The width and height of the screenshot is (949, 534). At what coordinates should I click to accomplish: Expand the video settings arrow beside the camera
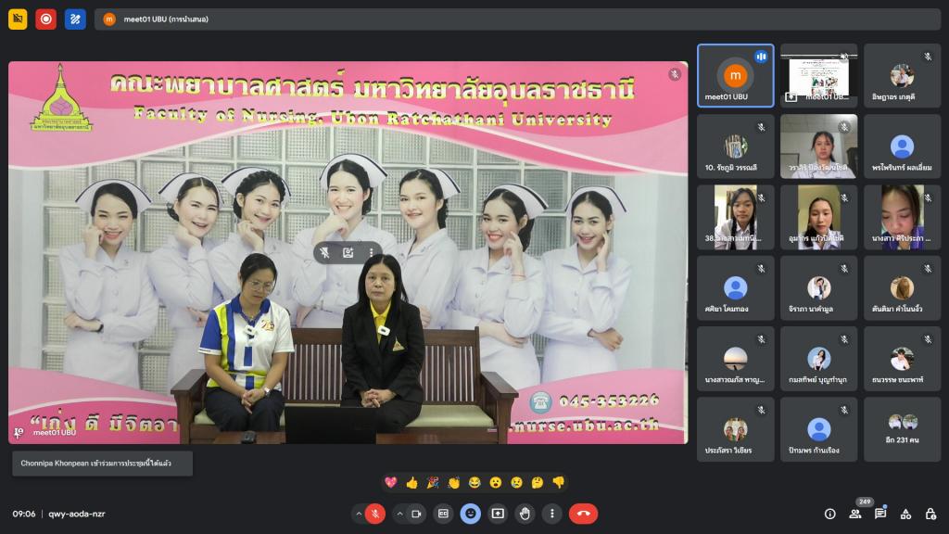[x=399, y=514]
